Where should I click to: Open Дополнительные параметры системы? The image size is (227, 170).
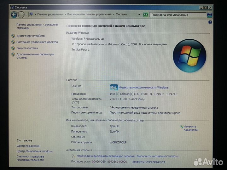(x=35, y=56)
